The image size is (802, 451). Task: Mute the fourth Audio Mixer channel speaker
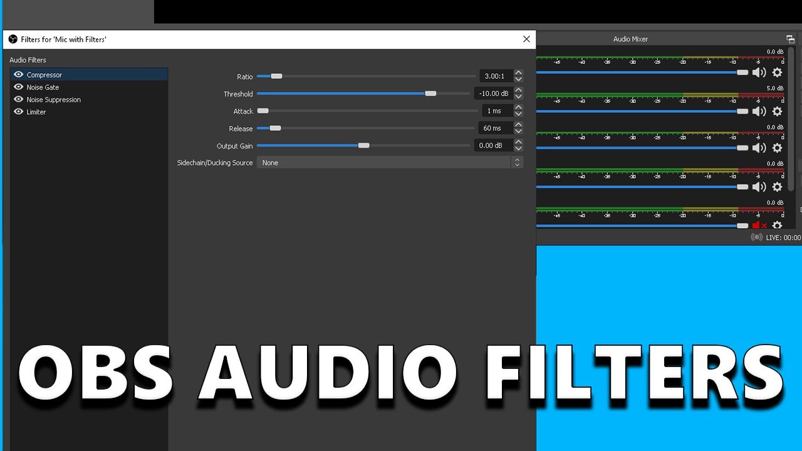(x=759, y=187)
